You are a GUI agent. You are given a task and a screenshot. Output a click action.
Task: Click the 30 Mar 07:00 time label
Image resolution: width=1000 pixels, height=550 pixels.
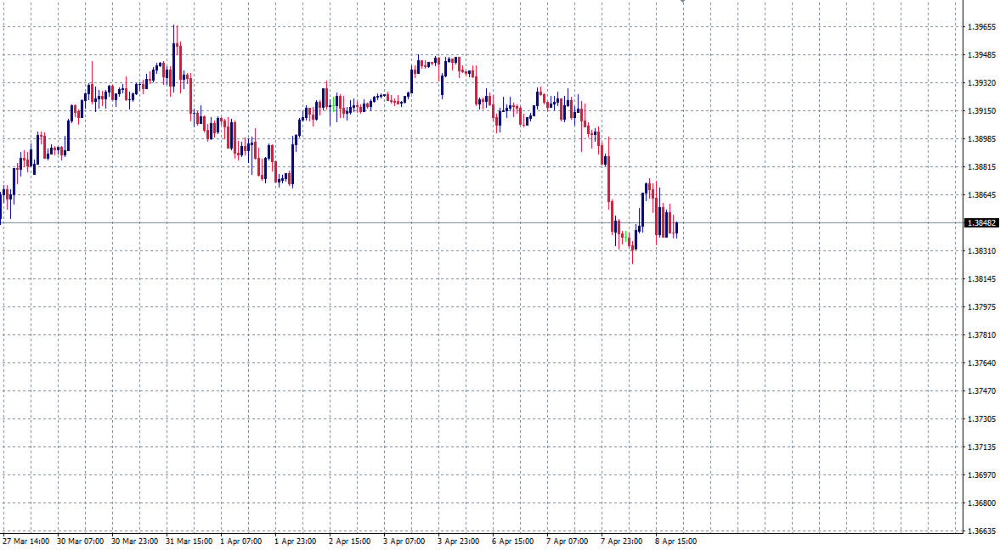(79, 541)
